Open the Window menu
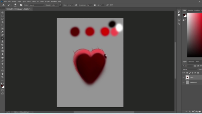 pos(54,1)
